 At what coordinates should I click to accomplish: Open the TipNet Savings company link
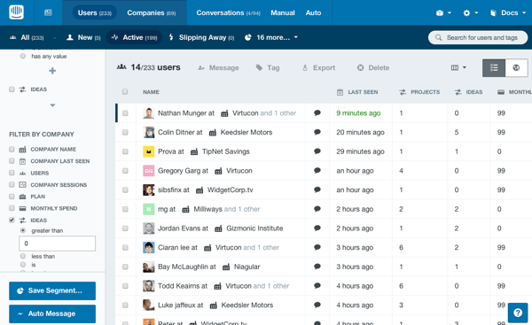(225, 151)
